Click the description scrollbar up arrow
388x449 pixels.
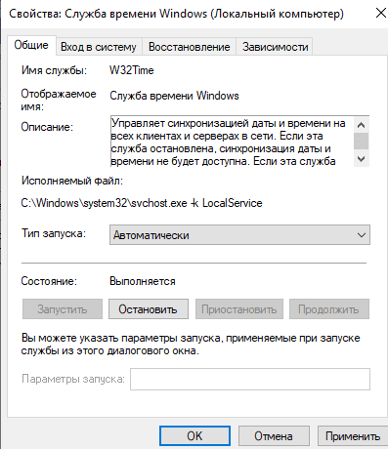pos(361,125)
